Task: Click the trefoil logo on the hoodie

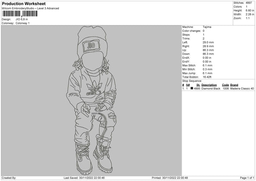Action: (x=94, y=88)
